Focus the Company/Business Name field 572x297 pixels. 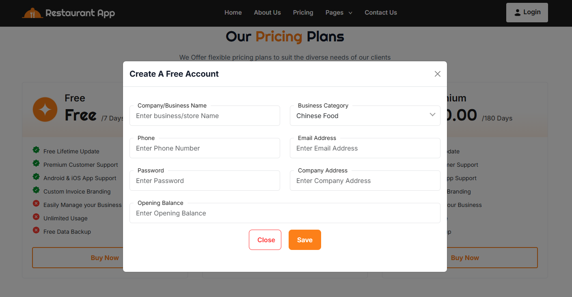coord(205,116)
